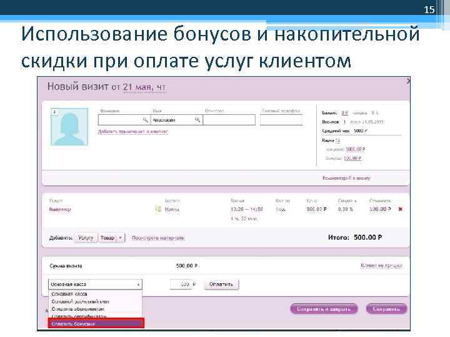This screenshot has width=450, height=337.
Task: Click the Итого 500.00 total
Action: pyautogui.click(x=367, y=237)
